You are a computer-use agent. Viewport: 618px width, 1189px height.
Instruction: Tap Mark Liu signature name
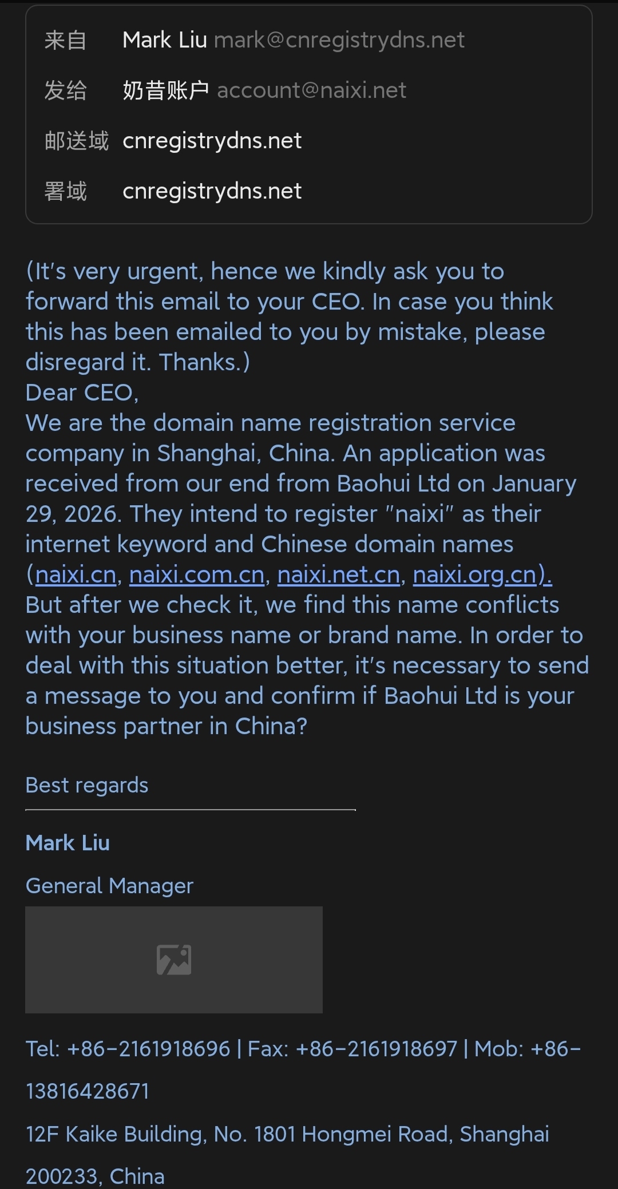coord(68,843)
